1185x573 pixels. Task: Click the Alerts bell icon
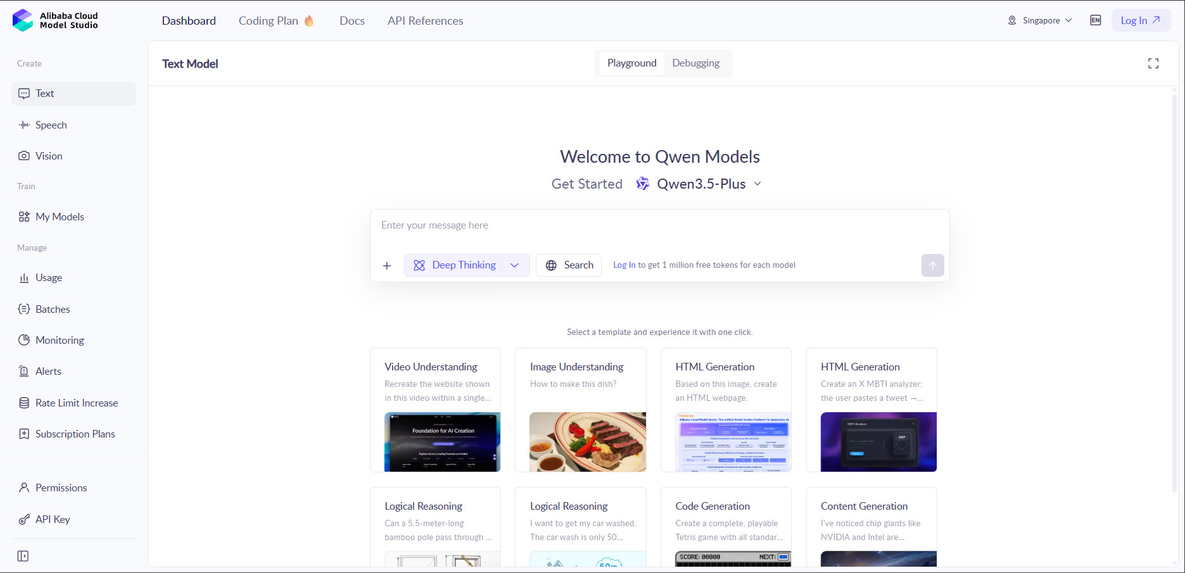click(24, 371)
